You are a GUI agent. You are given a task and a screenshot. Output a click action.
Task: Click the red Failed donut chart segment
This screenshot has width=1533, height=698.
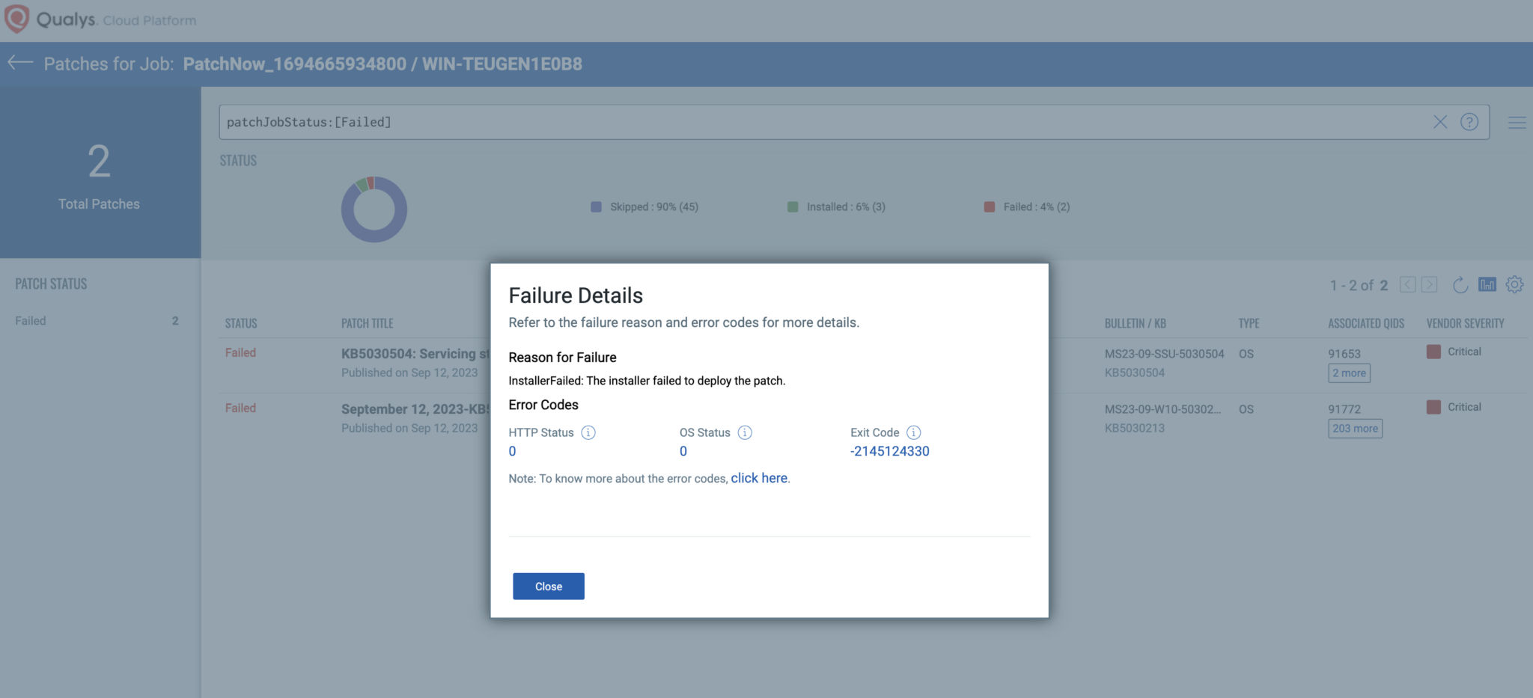(369, 181)
